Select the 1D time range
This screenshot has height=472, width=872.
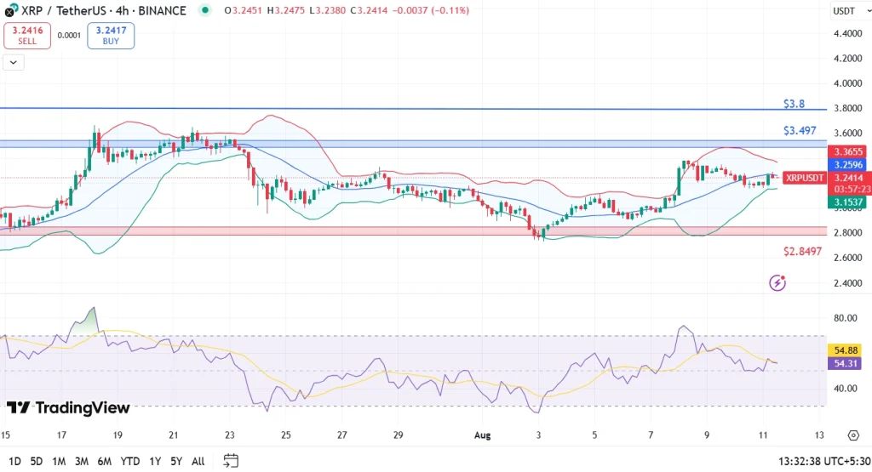pyautogui.click(x=14, y=461)
